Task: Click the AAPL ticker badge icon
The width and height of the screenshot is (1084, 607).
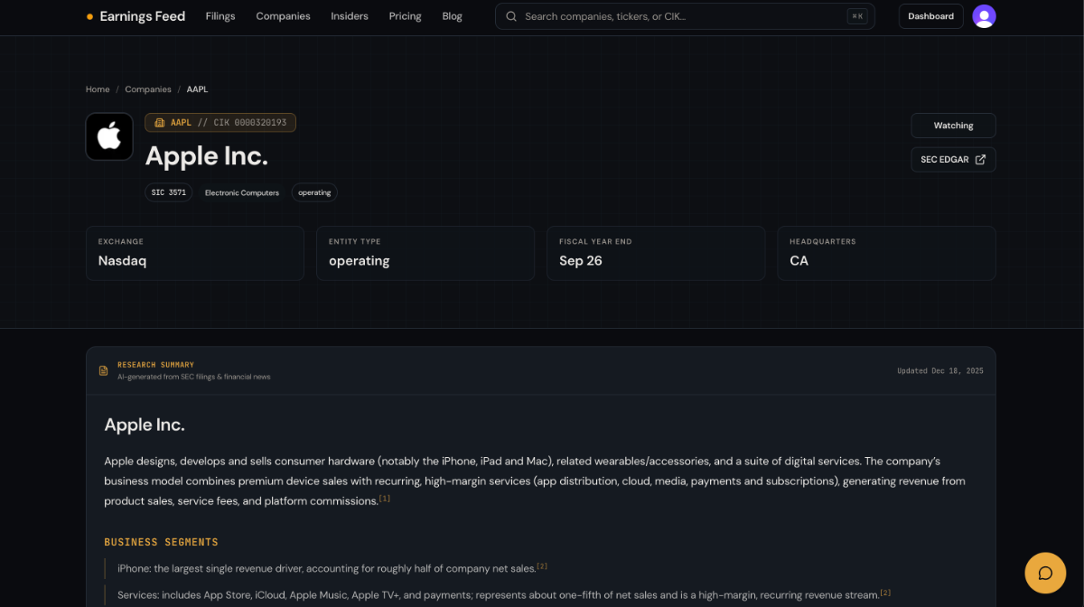Action: pyautogui.click(x=159, y=123)
